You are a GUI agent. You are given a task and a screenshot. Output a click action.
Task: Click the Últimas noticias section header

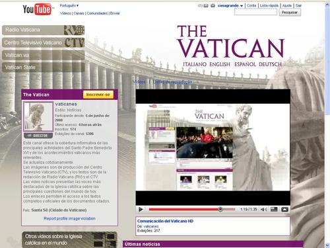pos(213,244)
